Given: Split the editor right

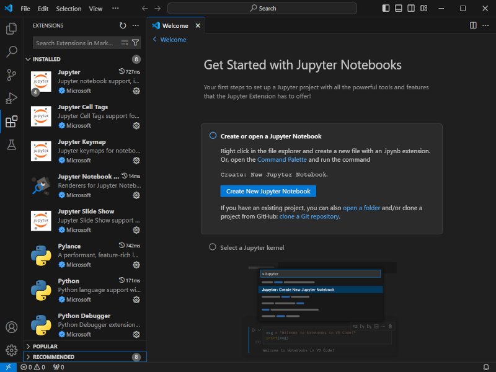Looking at the screenshot, I should (x=473, y=25).
